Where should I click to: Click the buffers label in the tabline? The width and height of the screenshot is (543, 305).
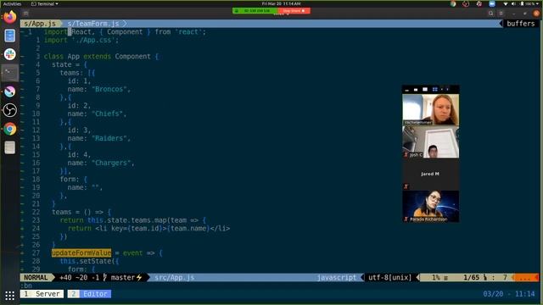click(x=520, y=24)
